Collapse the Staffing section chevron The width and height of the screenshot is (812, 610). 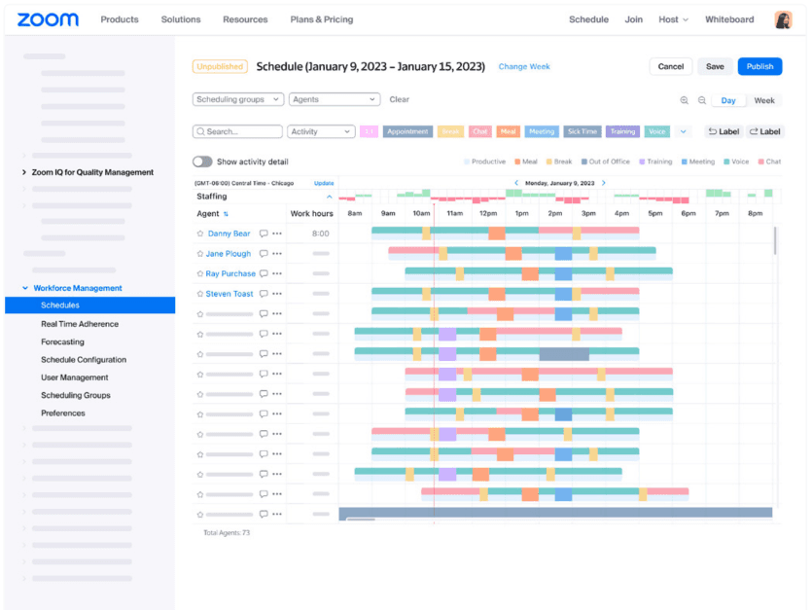click(x=329, y=197)
